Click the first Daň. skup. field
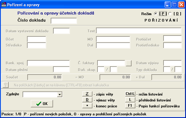The image size is (186, 118). 101,69
